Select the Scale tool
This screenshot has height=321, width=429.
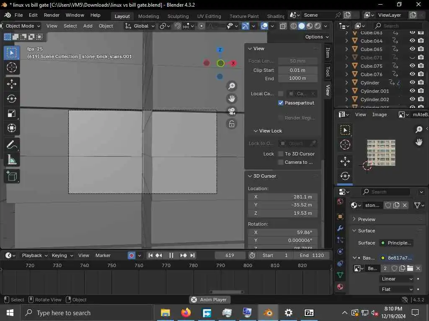pyautogui.click(x=11, y=113)
